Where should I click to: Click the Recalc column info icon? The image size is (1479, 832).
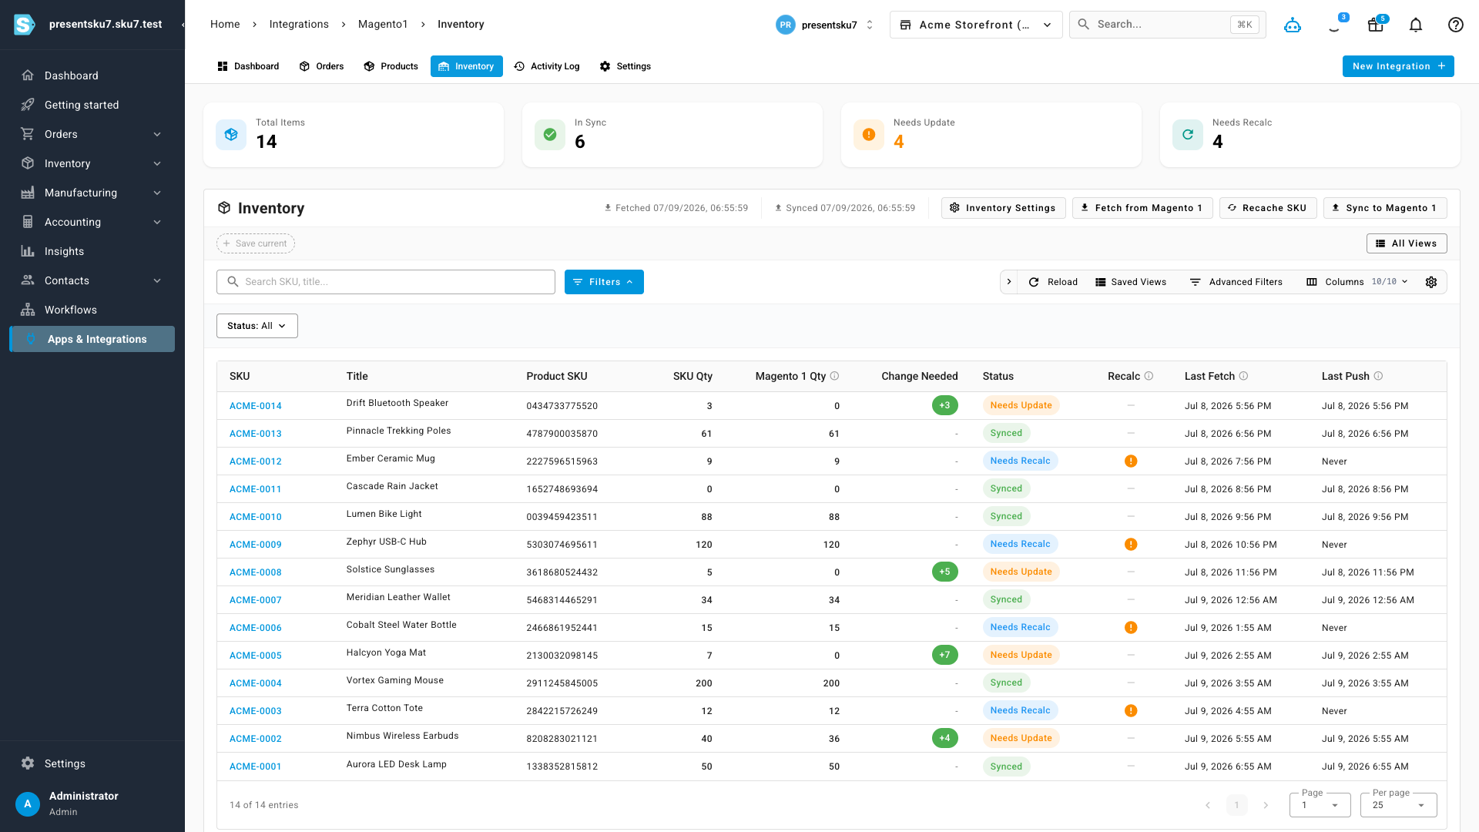pos(1149,376)
